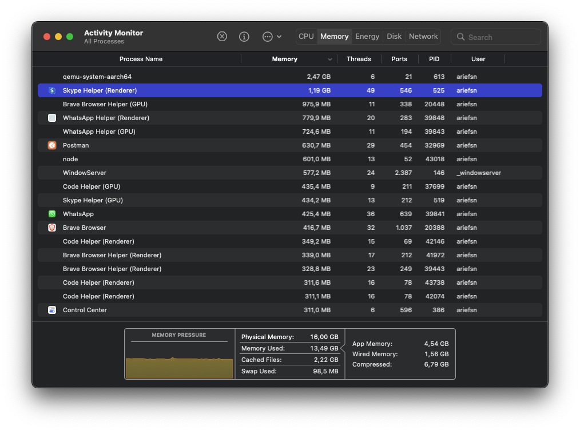Open the Energy tab
The height and width of the screenshot is (430, 580).
(x=367, y=36)
